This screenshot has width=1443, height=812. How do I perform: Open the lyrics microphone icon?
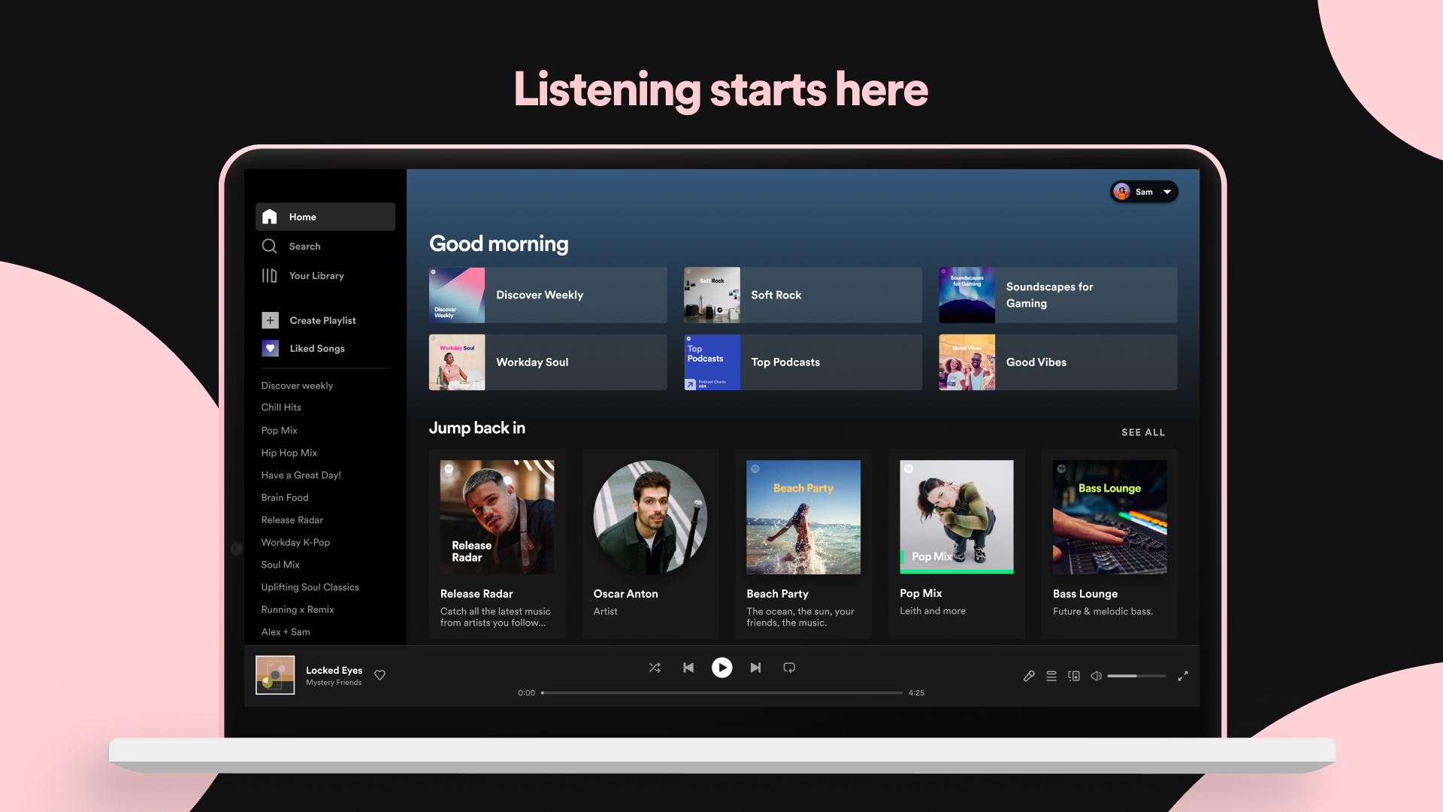[1029, 675]
